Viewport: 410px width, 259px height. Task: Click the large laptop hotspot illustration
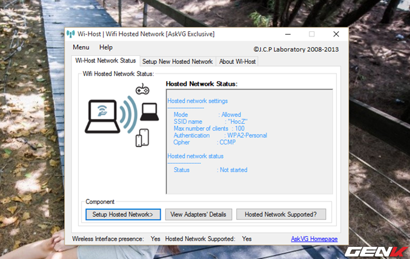tap(102, 116)
